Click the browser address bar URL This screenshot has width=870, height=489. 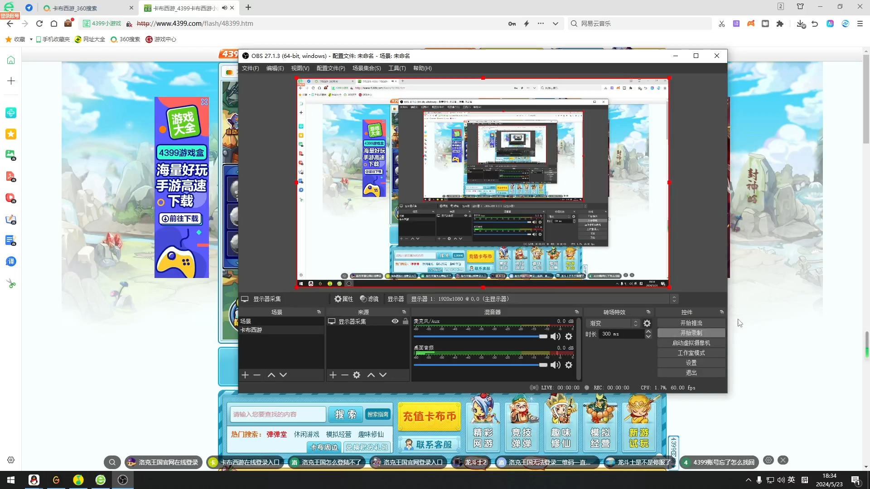coord(195,24)
